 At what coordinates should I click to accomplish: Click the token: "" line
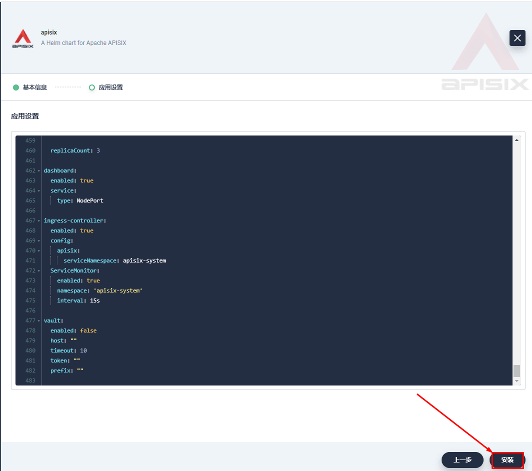pyautogui.click(x=65, y=360)
